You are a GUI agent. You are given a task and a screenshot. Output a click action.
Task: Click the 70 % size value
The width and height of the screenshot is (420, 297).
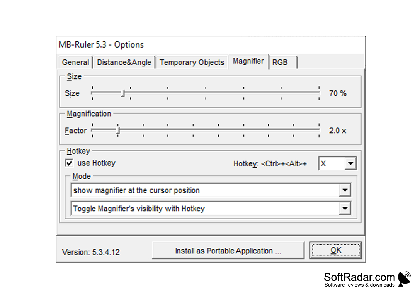(338, 93)
